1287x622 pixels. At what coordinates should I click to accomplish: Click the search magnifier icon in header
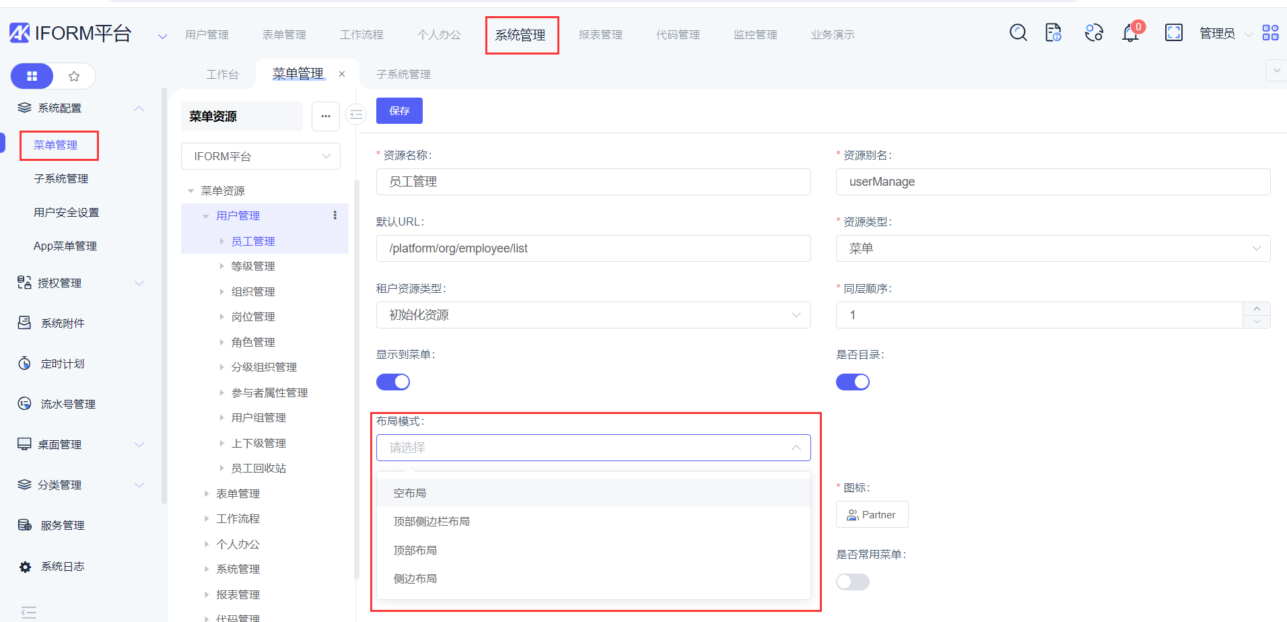click(x=1018, y=32)
